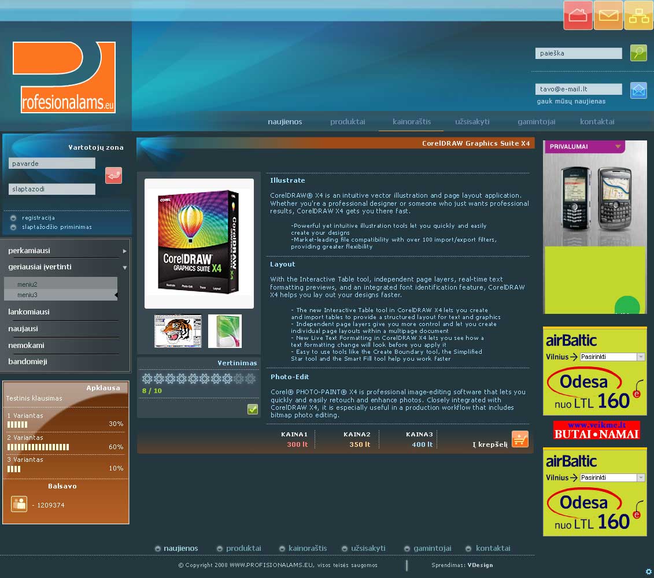The height and width of the screenshot is (578, 654).
Task: Click the tenth rating star
Action: point(250,379)
